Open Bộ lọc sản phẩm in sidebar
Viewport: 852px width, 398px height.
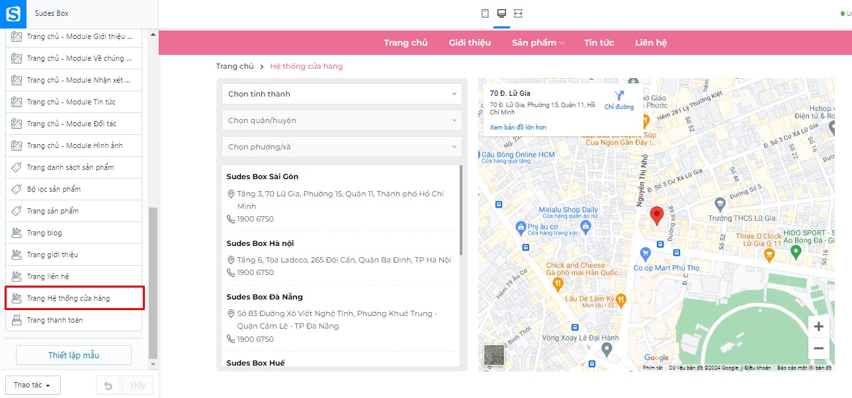click(73, 189)
